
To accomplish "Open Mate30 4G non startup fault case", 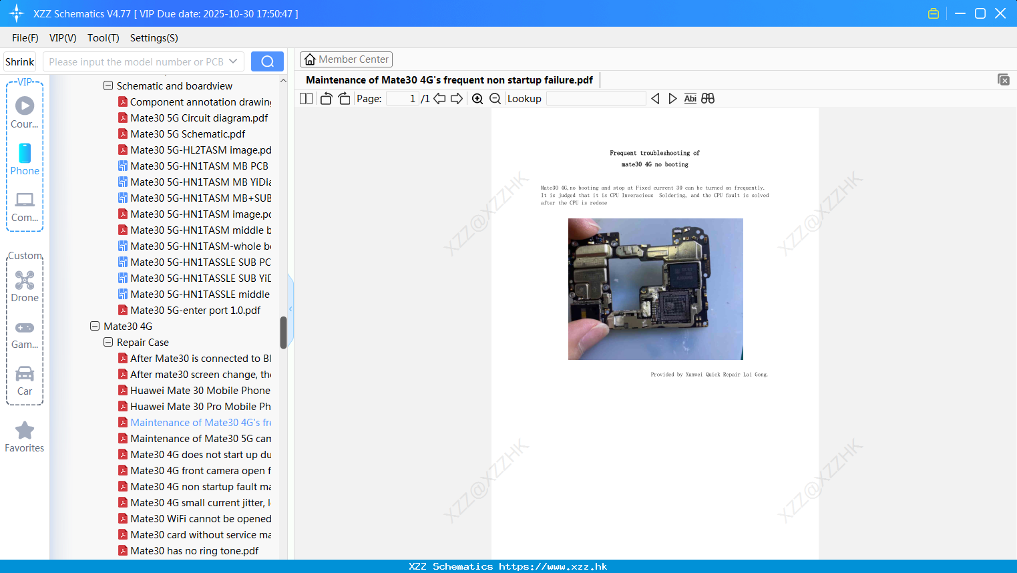I will [194, 486].
